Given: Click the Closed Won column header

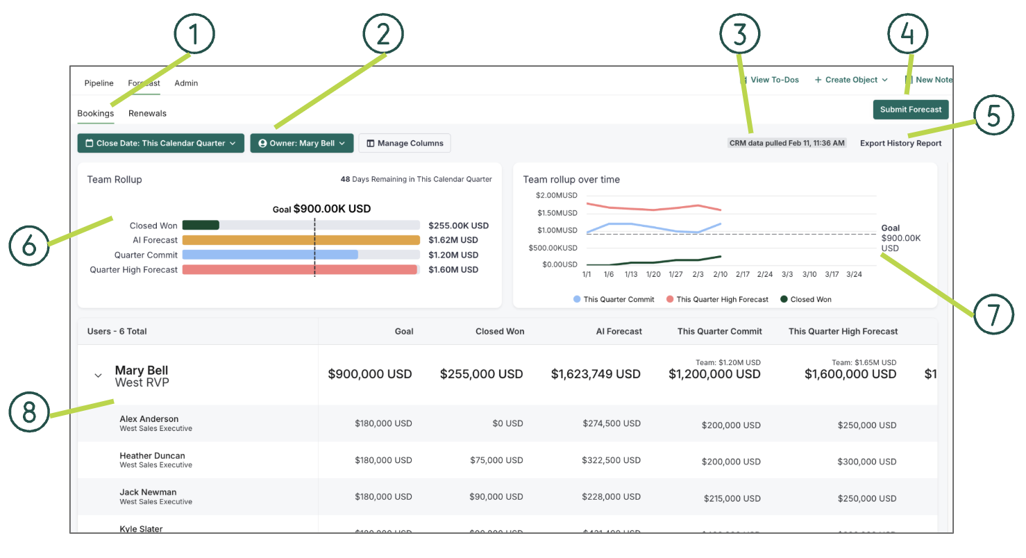Looking at the screenshot, I should [500, 331].
